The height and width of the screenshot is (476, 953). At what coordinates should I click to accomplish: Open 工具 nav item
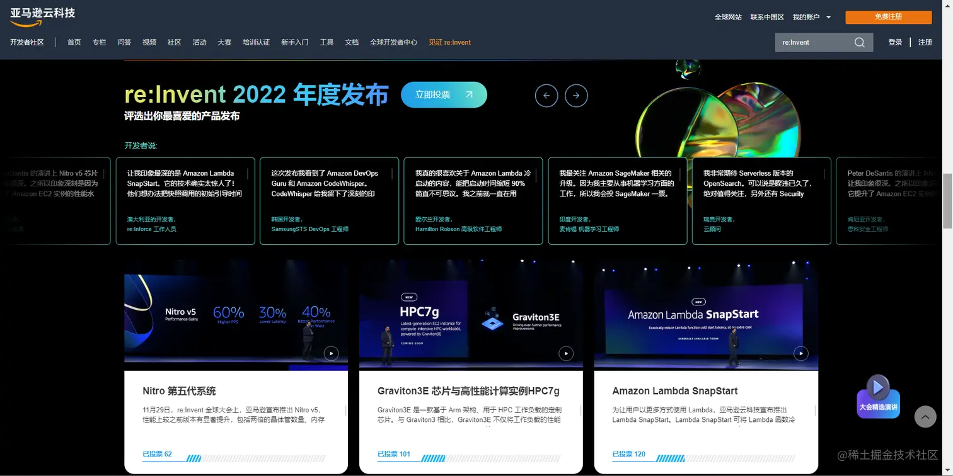[x=326, y=42]
